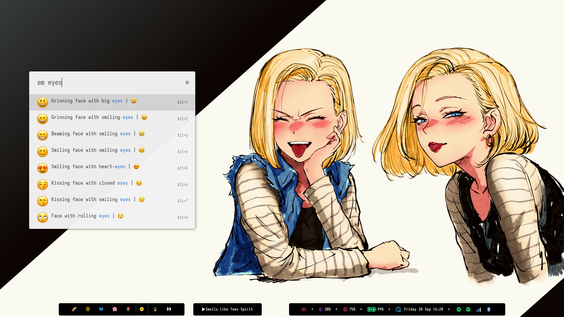Toggle the red eye night-light indicator
The width and height of the screenshot is (564, 317).
[x=304, y=309]
